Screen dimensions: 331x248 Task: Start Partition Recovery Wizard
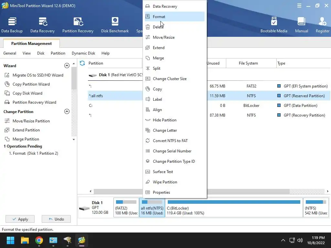tap(30, 102)
